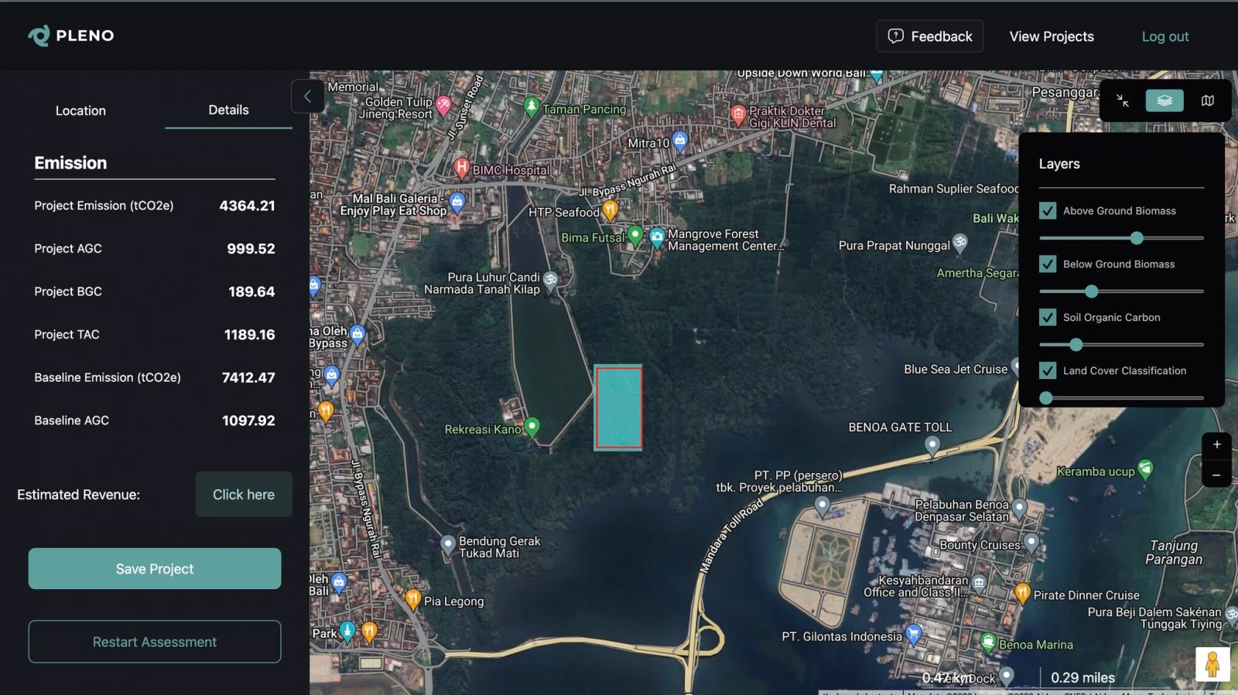Select the Details tab
Image resolution: width=1238 pixels, height=695 pixels.
[x=228, y=110]
